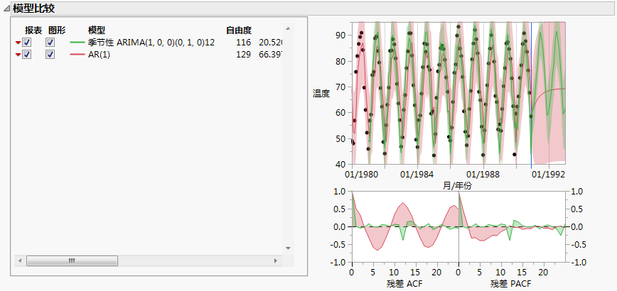The image size is (617, 291).
Task: Click the 90 tick on temperature axis
Action: click(x=340, y=35)
